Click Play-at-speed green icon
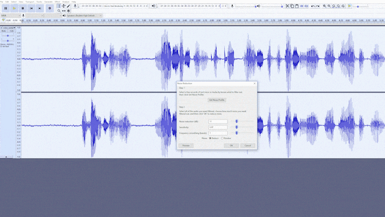 [x=349, y=6]
